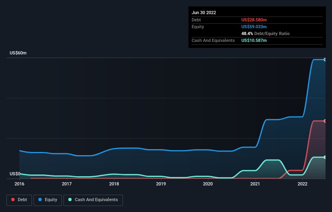
Task: Select the blue Equity endpoint marker
Action: click(x=325, y=60)
